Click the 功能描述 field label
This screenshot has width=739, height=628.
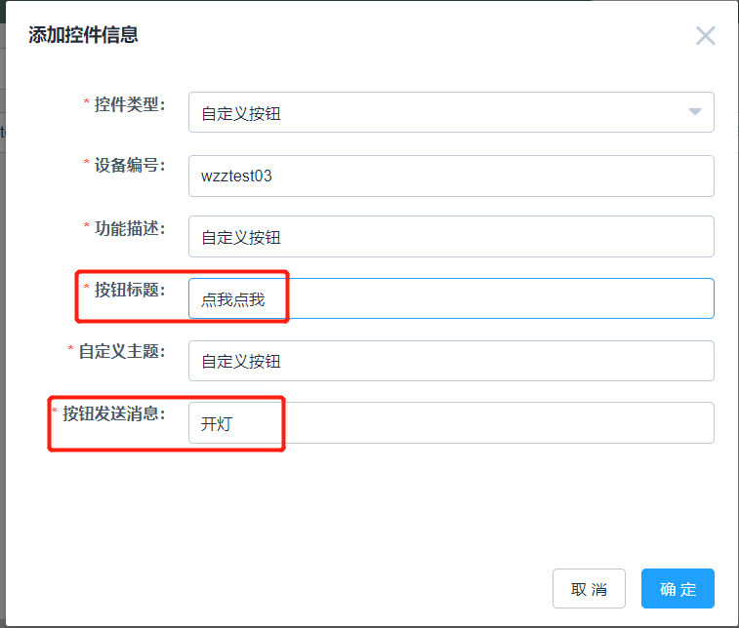click(130, 228)
